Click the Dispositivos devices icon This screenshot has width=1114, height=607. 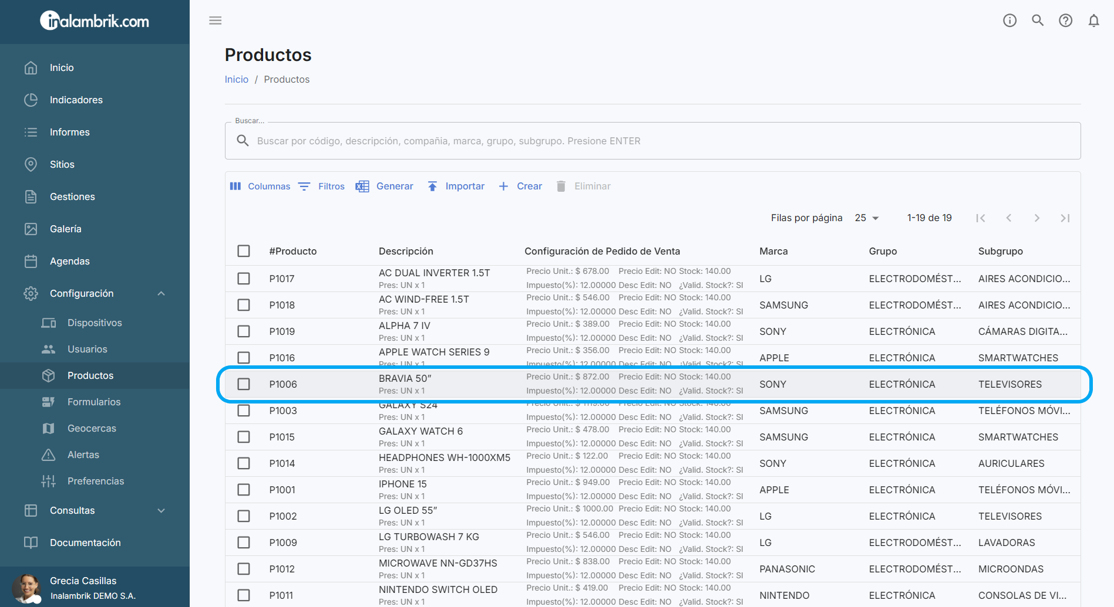49,323
